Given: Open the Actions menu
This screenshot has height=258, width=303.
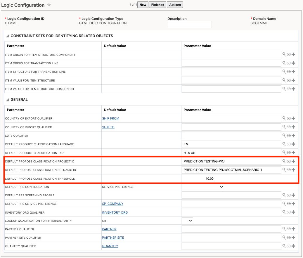Looking at the screenshot, I should [x=175, y=5].
